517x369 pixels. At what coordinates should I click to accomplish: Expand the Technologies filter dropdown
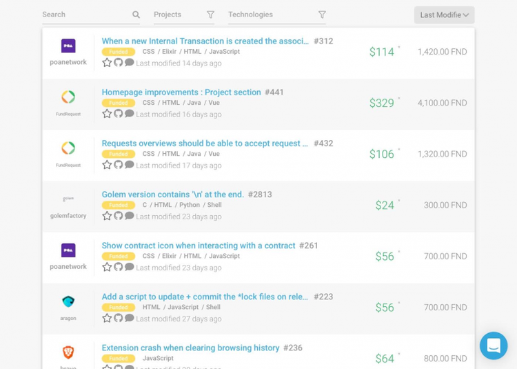(x=277, y=14)
